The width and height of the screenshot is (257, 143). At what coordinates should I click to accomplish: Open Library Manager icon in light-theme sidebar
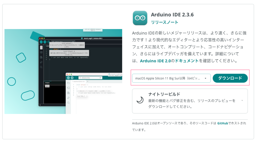[x=68, y=93]
